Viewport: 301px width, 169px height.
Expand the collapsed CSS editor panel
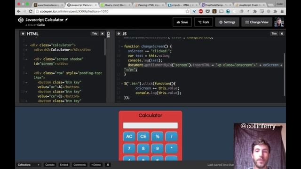pos(108,34)
